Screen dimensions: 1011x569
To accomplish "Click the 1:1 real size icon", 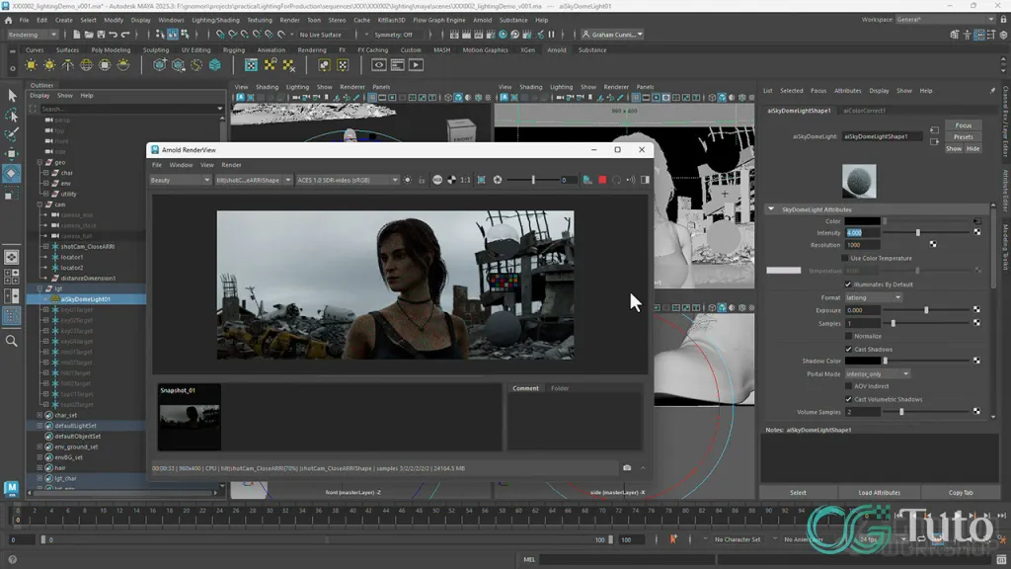I will click(x=466, y=180).
